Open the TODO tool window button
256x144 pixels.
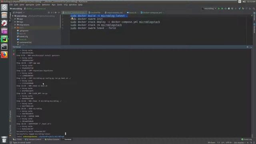(x=17, y=140)
